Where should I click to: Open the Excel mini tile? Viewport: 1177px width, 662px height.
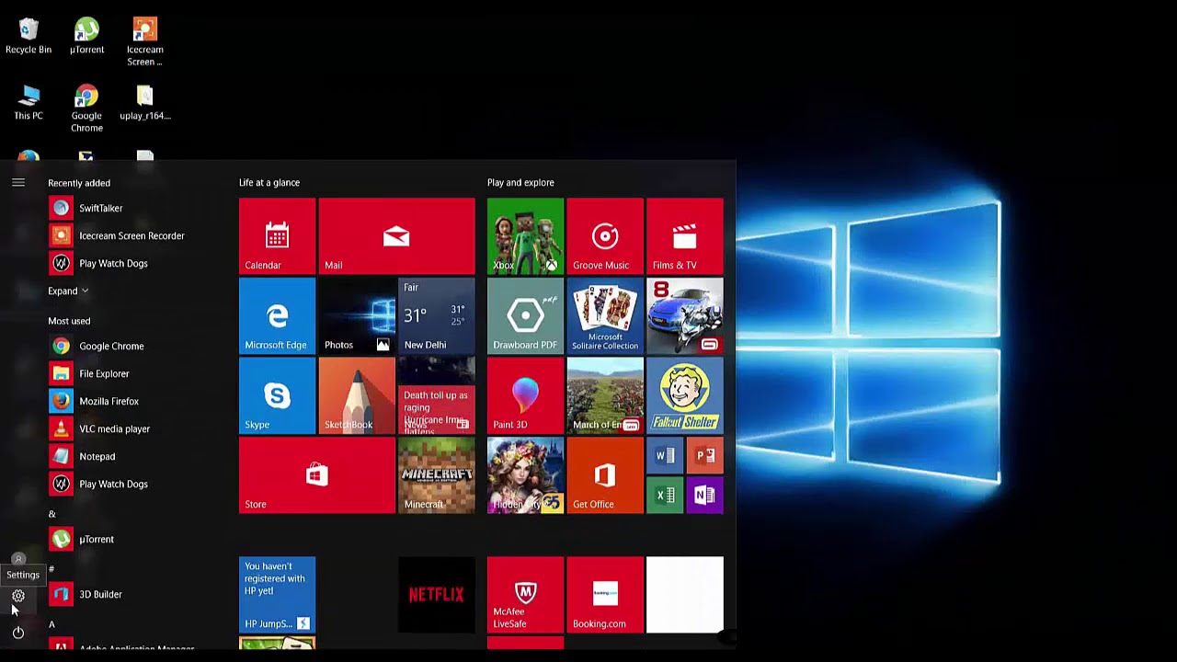tap(665, 496)
